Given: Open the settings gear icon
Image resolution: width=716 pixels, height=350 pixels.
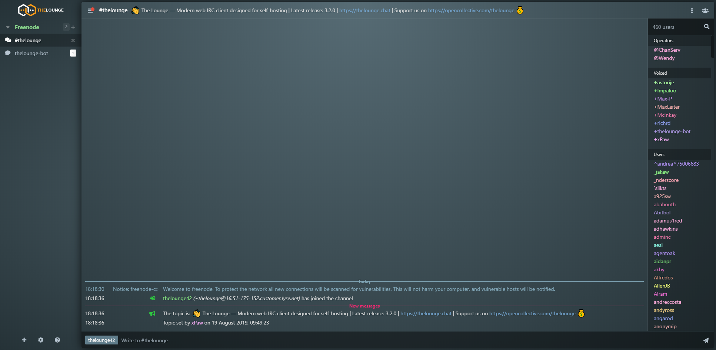Looking at the screenshot, I should coord(41,340).
